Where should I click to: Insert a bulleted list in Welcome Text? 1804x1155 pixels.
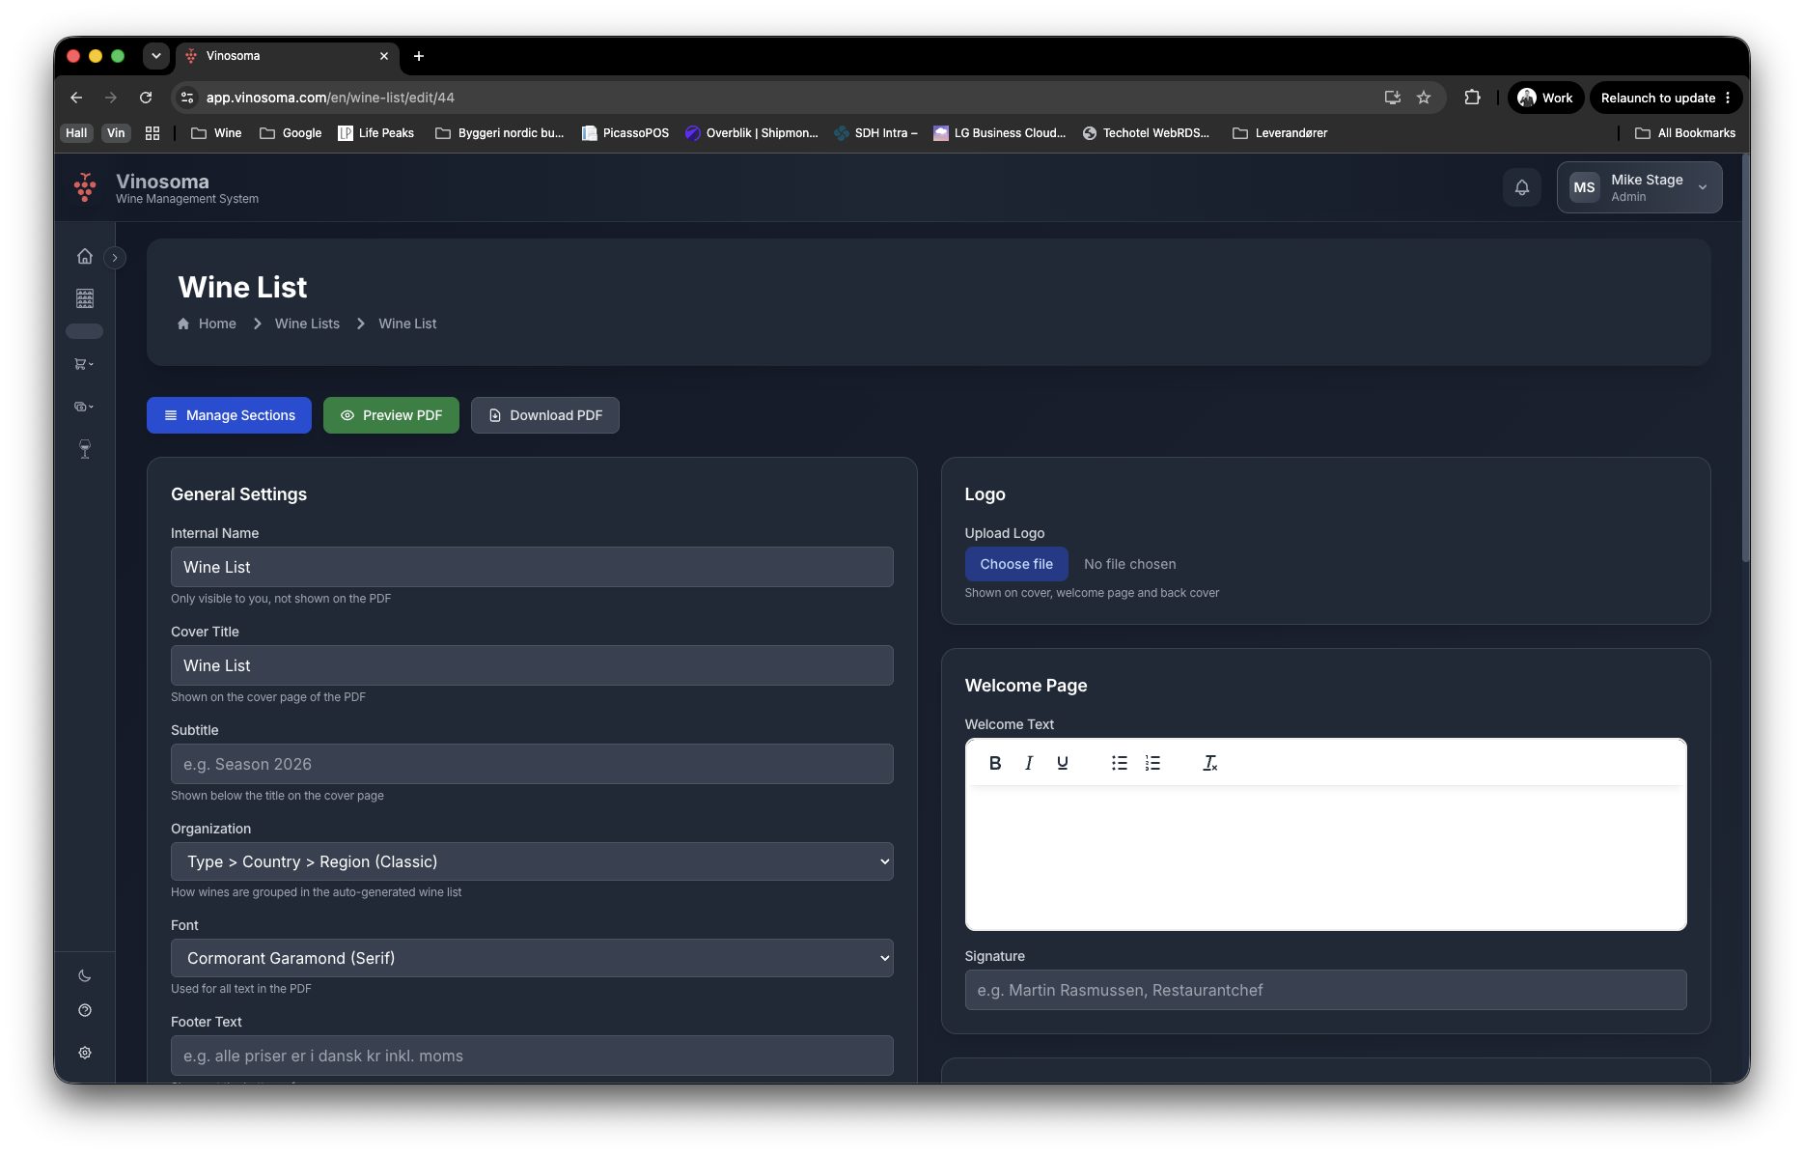tap(1120, 764)
